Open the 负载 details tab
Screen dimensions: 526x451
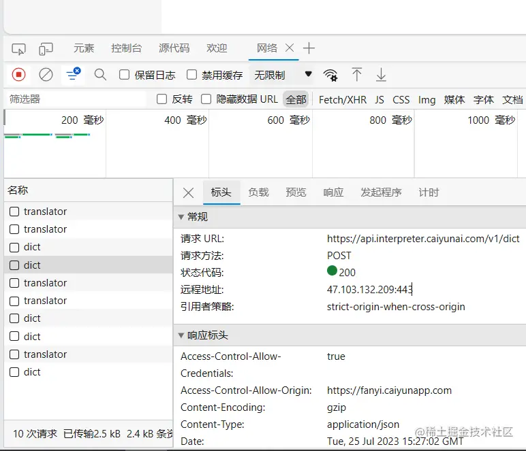tap(258, 193)
